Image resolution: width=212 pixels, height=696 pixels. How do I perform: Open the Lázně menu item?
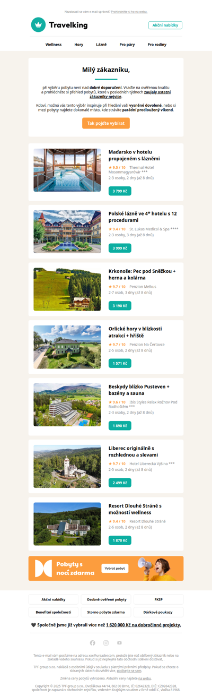101,45
